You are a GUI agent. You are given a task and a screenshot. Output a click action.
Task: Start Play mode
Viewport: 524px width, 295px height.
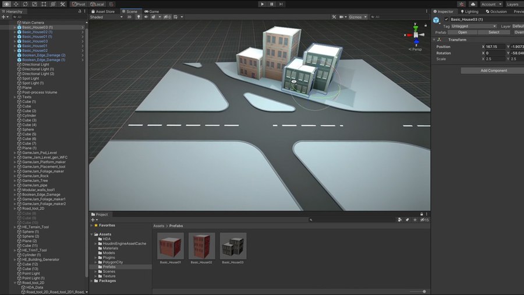click(263, 4)
